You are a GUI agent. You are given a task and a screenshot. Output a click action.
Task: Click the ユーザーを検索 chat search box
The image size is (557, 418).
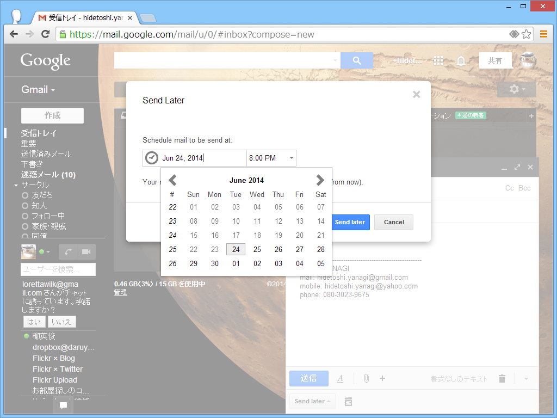[x=58, y=269]
